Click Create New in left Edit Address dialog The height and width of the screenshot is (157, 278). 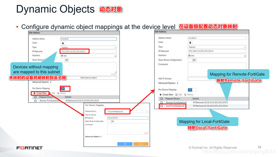[x=40, y=93]
